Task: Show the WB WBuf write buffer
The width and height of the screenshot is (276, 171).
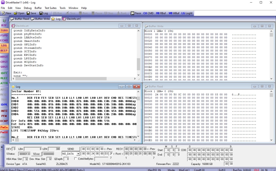Action: 174,13
